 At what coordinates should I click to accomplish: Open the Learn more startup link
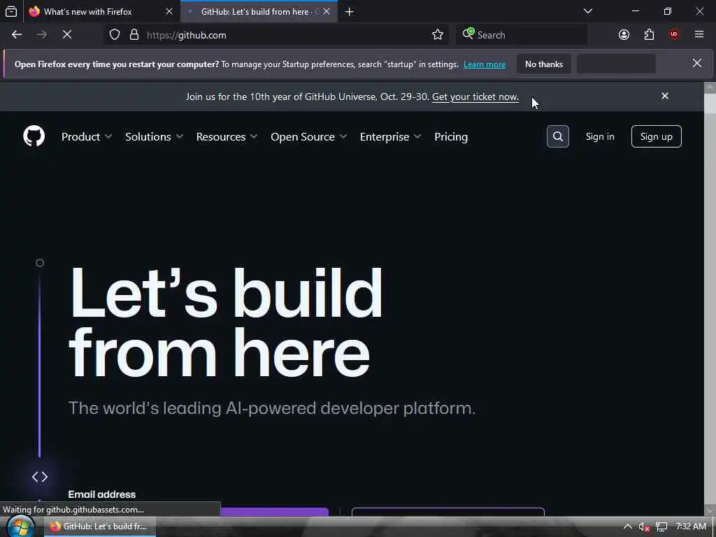pyautogui.click(x=485, y=64)
